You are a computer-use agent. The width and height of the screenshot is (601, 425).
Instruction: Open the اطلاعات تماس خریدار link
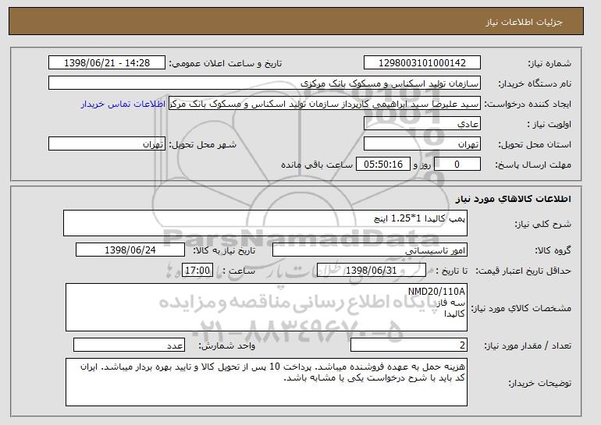tap(123, 104)
